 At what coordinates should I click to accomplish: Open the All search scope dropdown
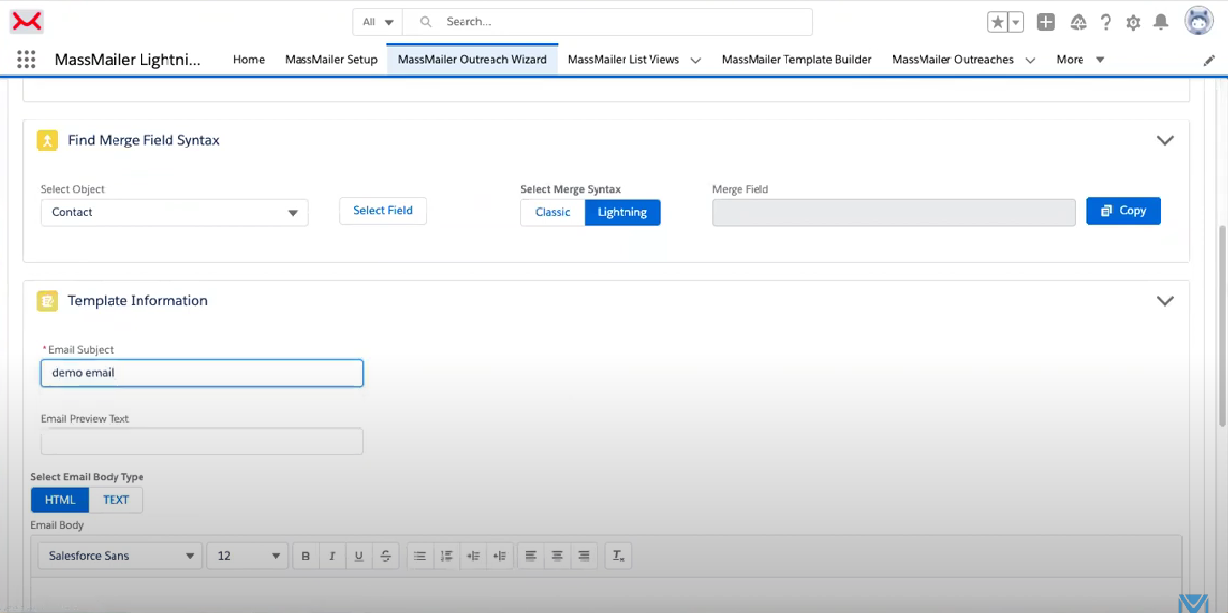(x=378, y=22)
